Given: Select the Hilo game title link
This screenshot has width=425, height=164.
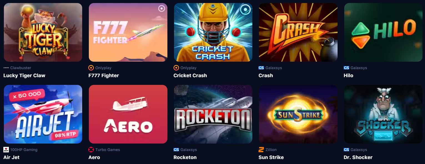Looking at the screenshot, I should 348,76.
